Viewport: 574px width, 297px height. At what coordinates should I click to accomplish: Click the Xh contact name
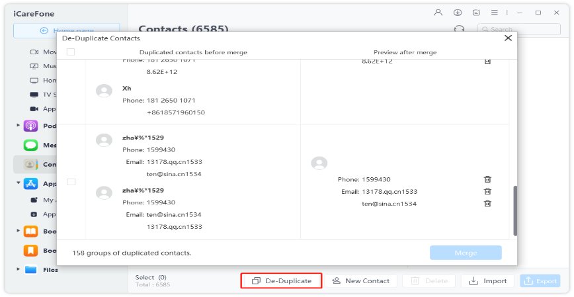pyautogui.click(x=127, y=88)
